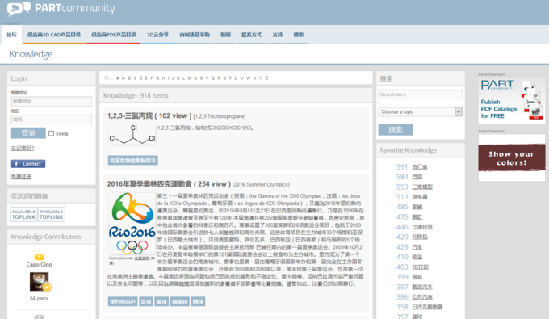Viewport: 549px width, 319px height.
Task: Filter knowledge by letter Z
Action: 266,78
